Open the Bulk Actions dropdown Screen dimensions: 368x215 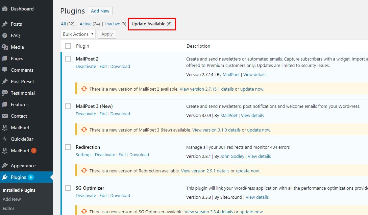click(78, 34)
